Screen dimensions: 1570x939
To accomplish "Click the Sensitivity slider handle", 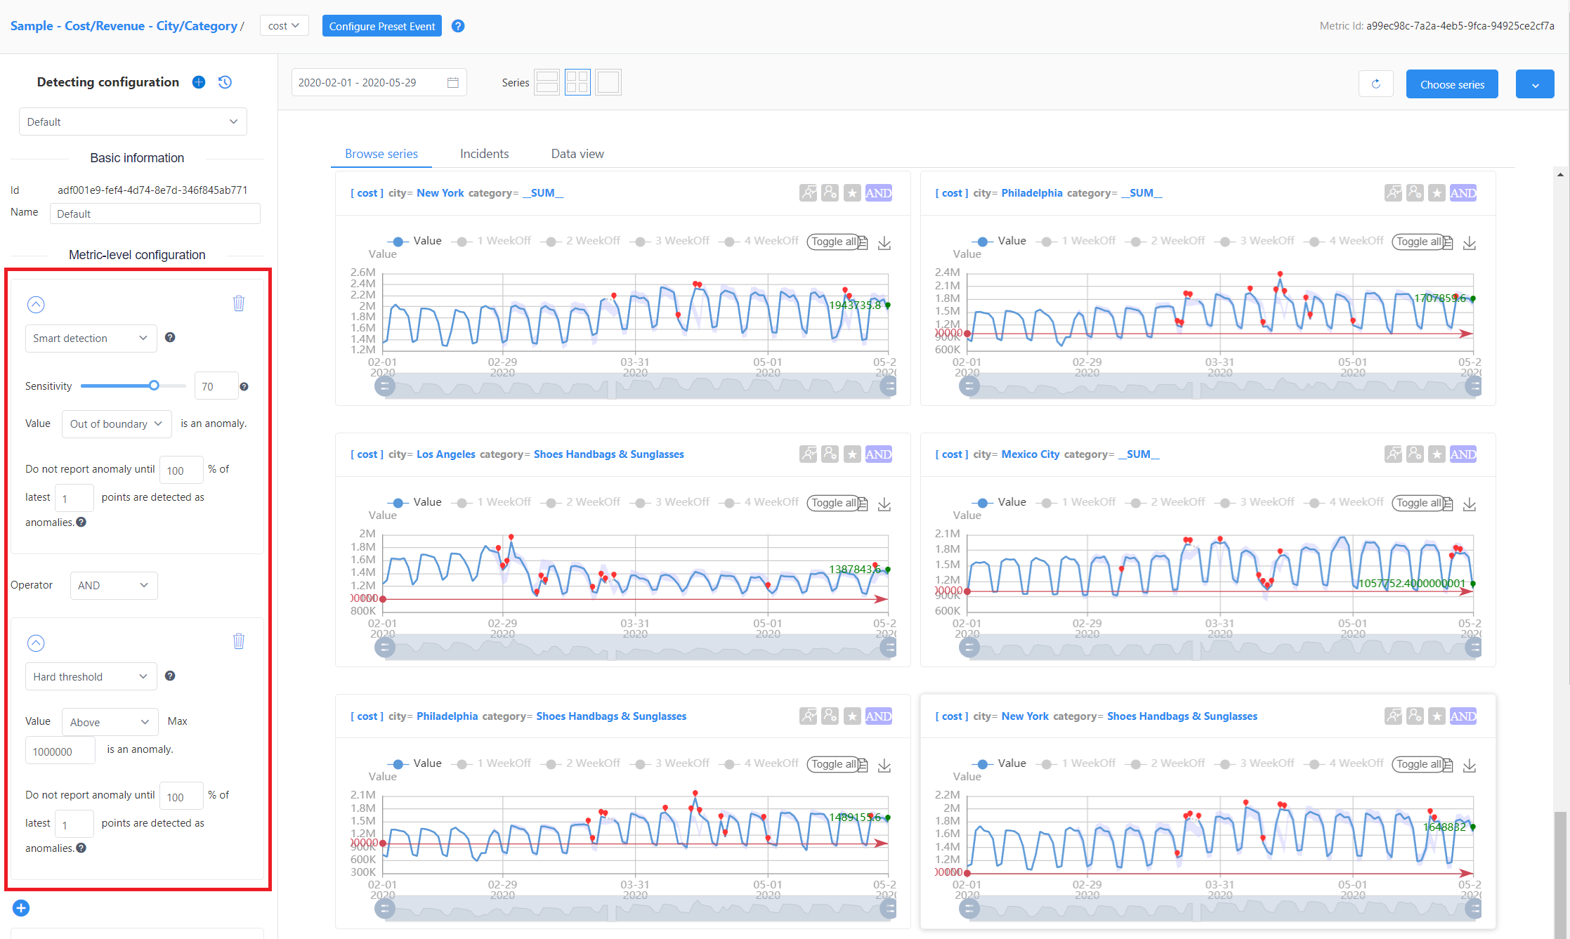I will (x=154, y=386).
